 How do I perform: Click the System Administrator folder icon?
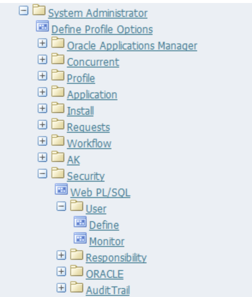pyautogui.click(x=39, y=10)
